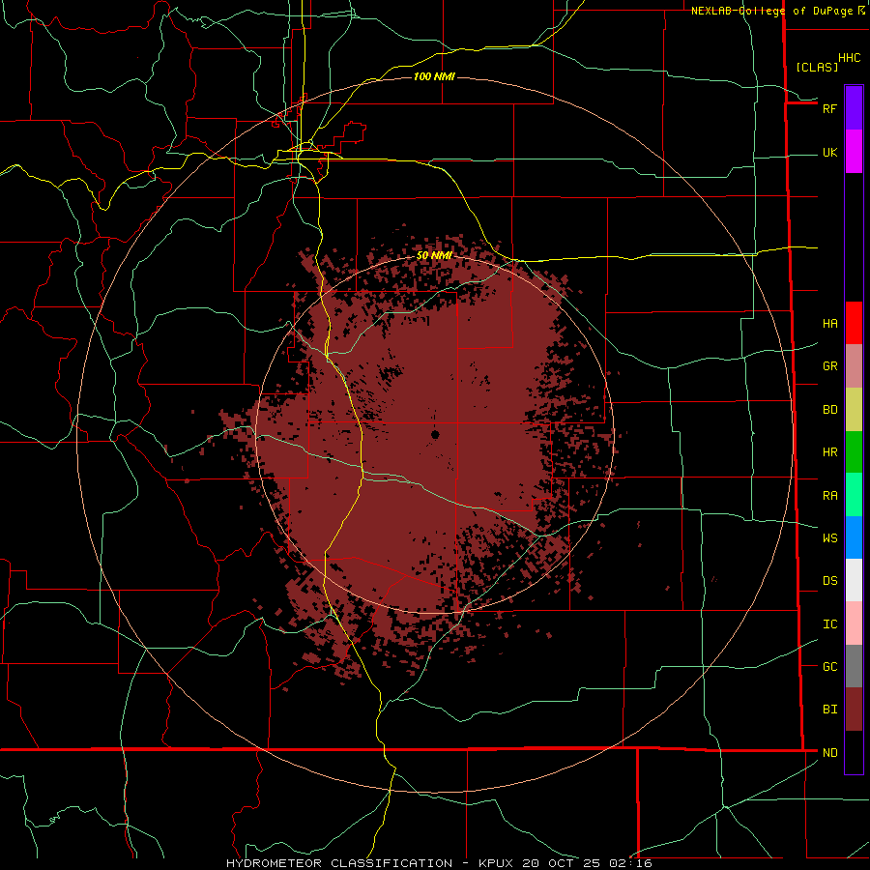Click the HA red legend swatch

pyautogui.click(x=854, y=323)
